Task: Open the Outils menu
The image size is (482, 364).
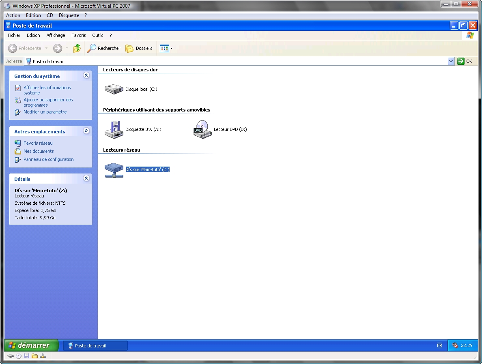Action: [97, 35]
